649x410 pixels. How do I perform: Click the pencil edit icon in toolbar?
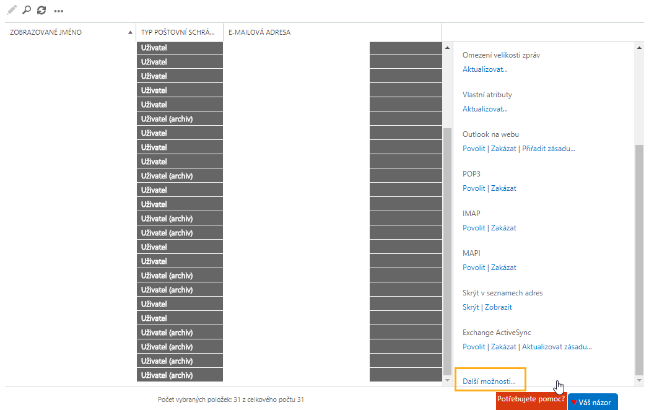coord(12,10)
